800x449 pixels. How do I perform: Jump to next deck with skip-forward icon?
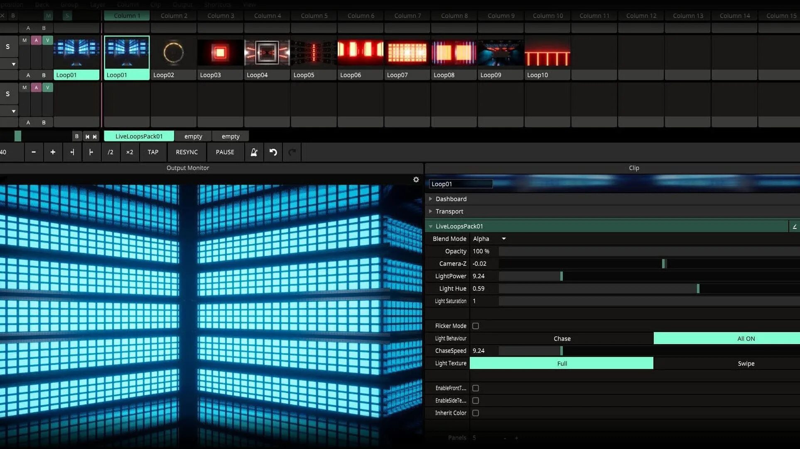pos(95,136)
